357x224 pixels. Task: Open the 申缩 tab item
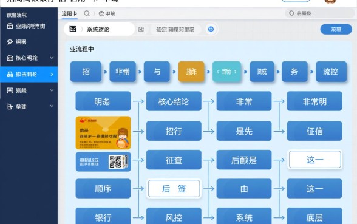click(x=107, y=13)
